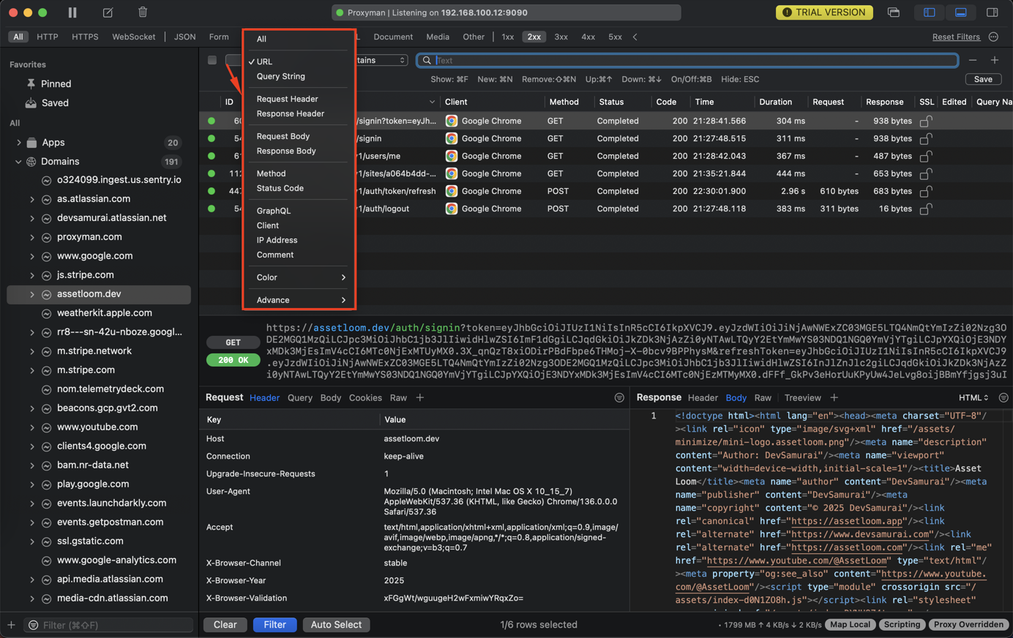Screen dimensions: 1013x638
Task: Open the Advance submenu arrow
Action: tap(343, 300)
